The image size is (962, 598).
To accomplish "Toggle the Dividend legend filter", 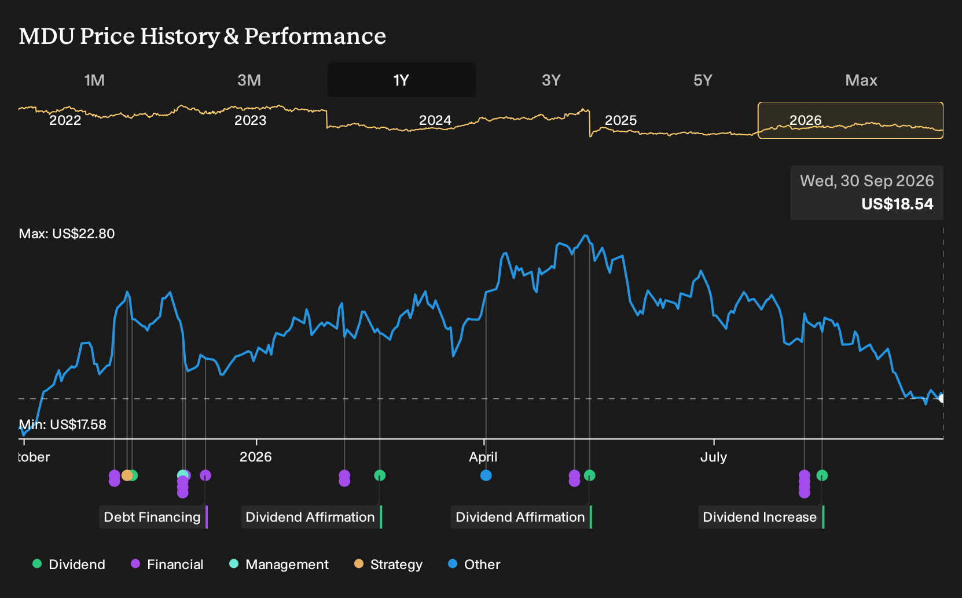I will [x=69, y=564].
